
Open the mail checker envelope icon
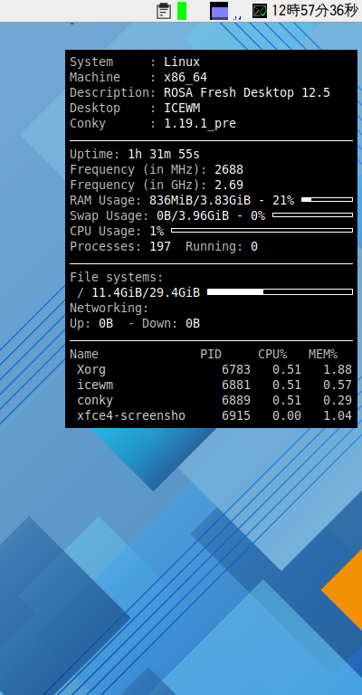260,11
